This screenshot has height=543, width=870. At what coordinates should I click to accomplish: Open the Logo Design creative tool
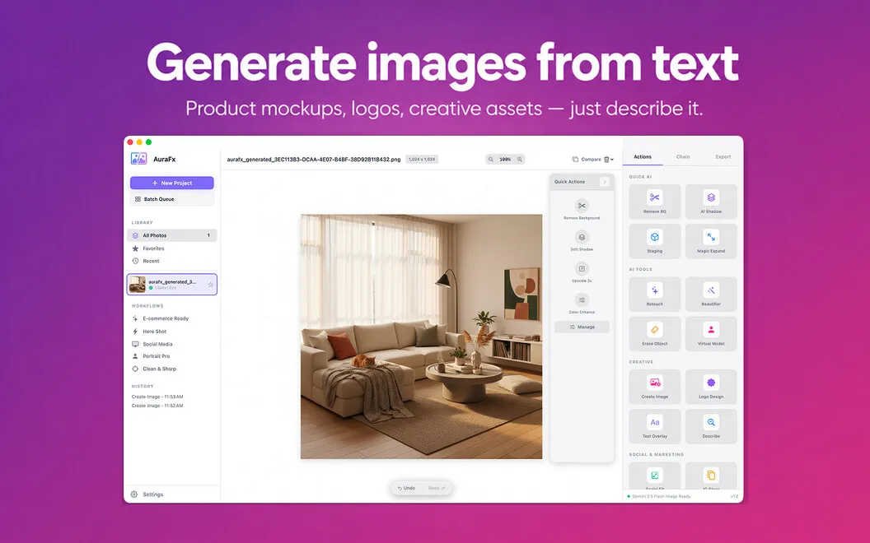pos(711,387)
